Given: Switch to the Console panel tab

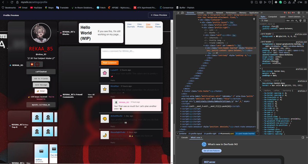Looking at the screenshot, I should click(x=200, y=13).
